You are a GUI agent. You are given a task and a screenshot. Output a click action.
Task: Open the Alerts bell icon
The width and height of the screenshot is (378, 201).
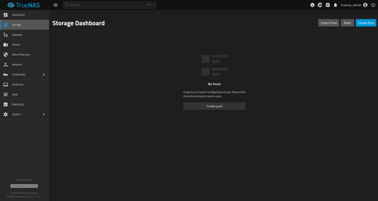[335, 5]
